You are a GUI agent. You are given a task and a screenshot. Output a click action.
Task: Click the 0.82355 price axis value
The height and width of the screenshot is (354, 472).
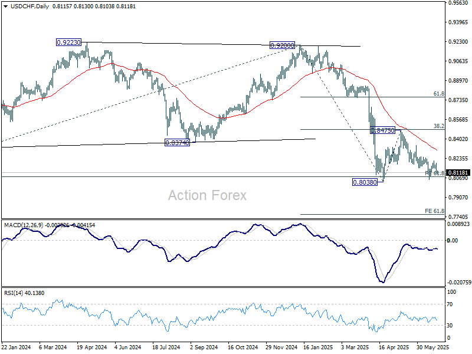tap(458, 158)
